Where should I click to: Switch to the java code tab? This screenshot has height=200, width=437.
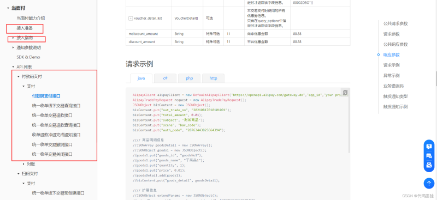click(x=141, y=78)
